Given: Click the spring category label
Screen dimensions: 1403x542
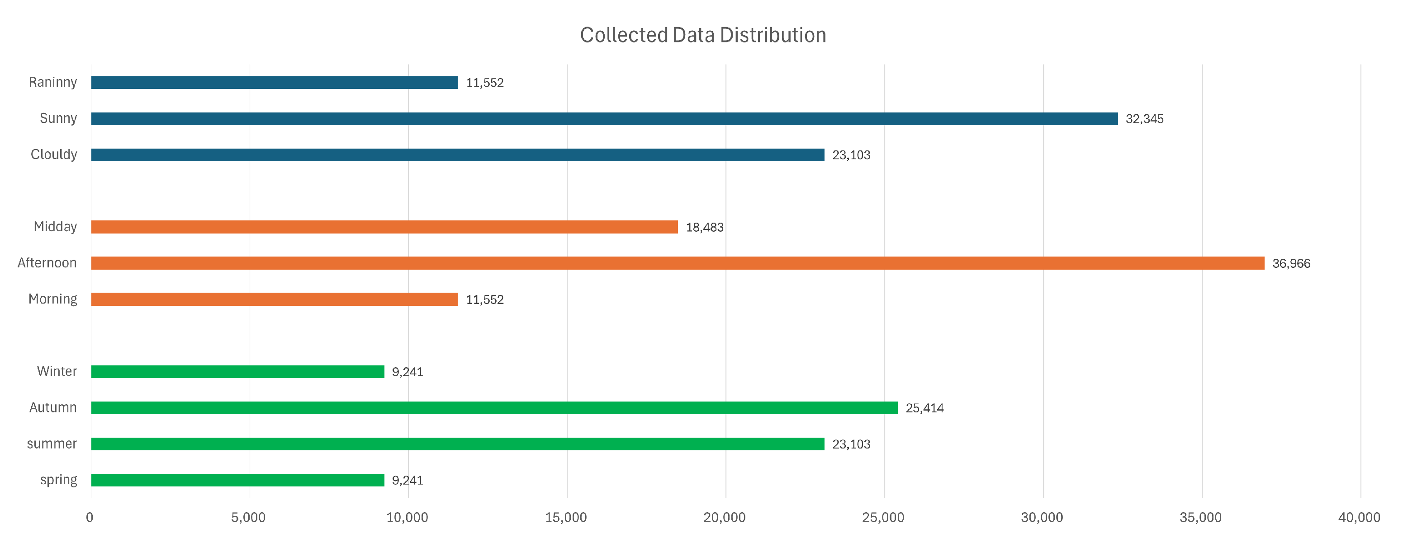Looking at the screenshot, I should click(58, 480).
